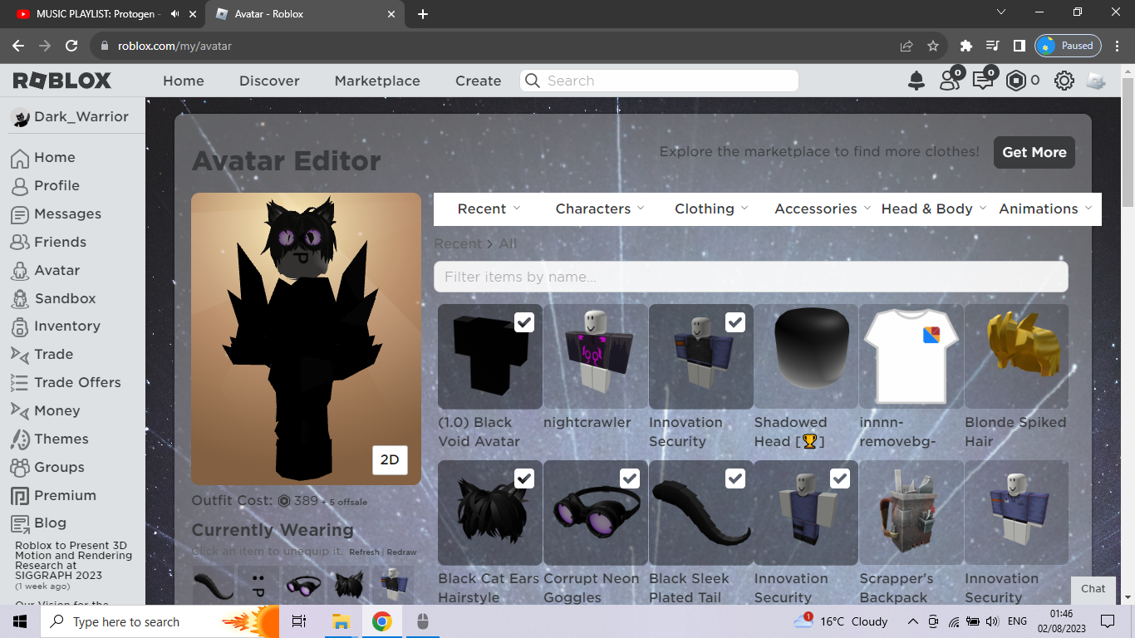1135x638 pixels.
Task: Click the Recent breadcrumb link
Action: (x=458, y=244)
